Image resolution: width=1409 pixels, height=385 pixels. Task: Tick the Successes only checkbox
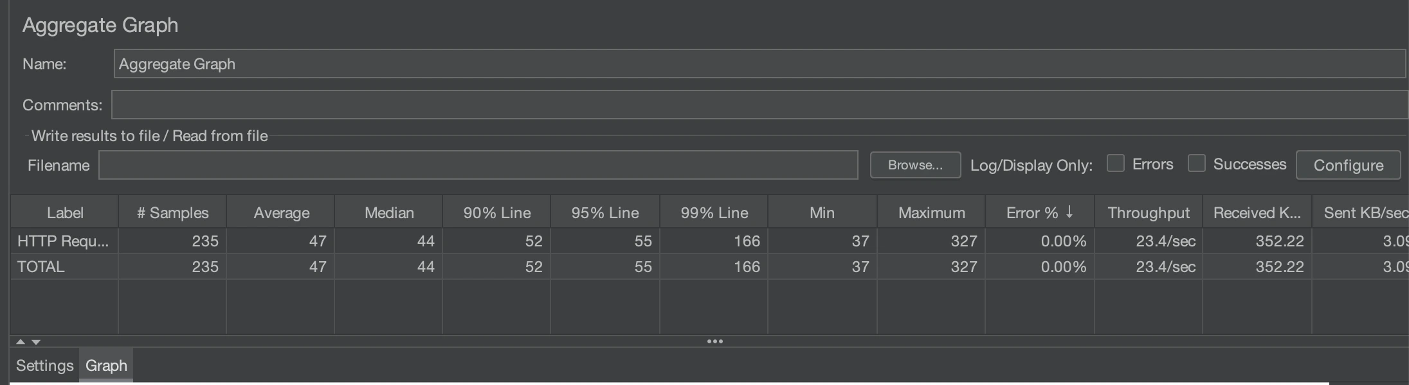tap(1196, 164)
